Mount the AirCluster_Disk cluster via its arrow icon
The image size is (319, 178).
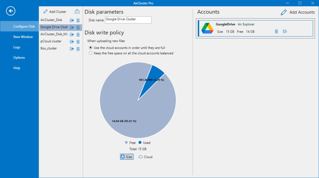72,20
